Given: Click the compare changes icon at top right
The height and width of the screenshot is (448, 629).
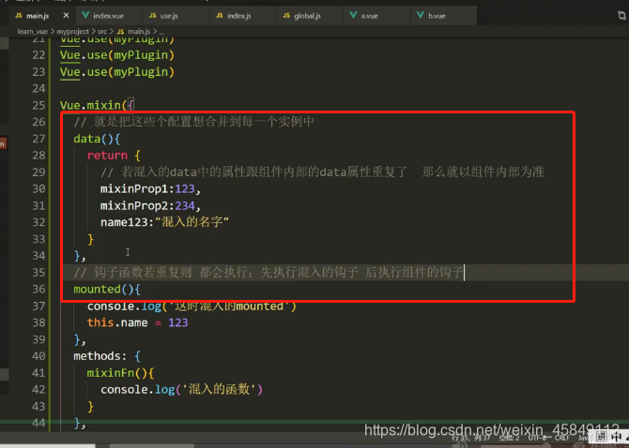Looking at the screenshot, I should [x=621, y=16].
